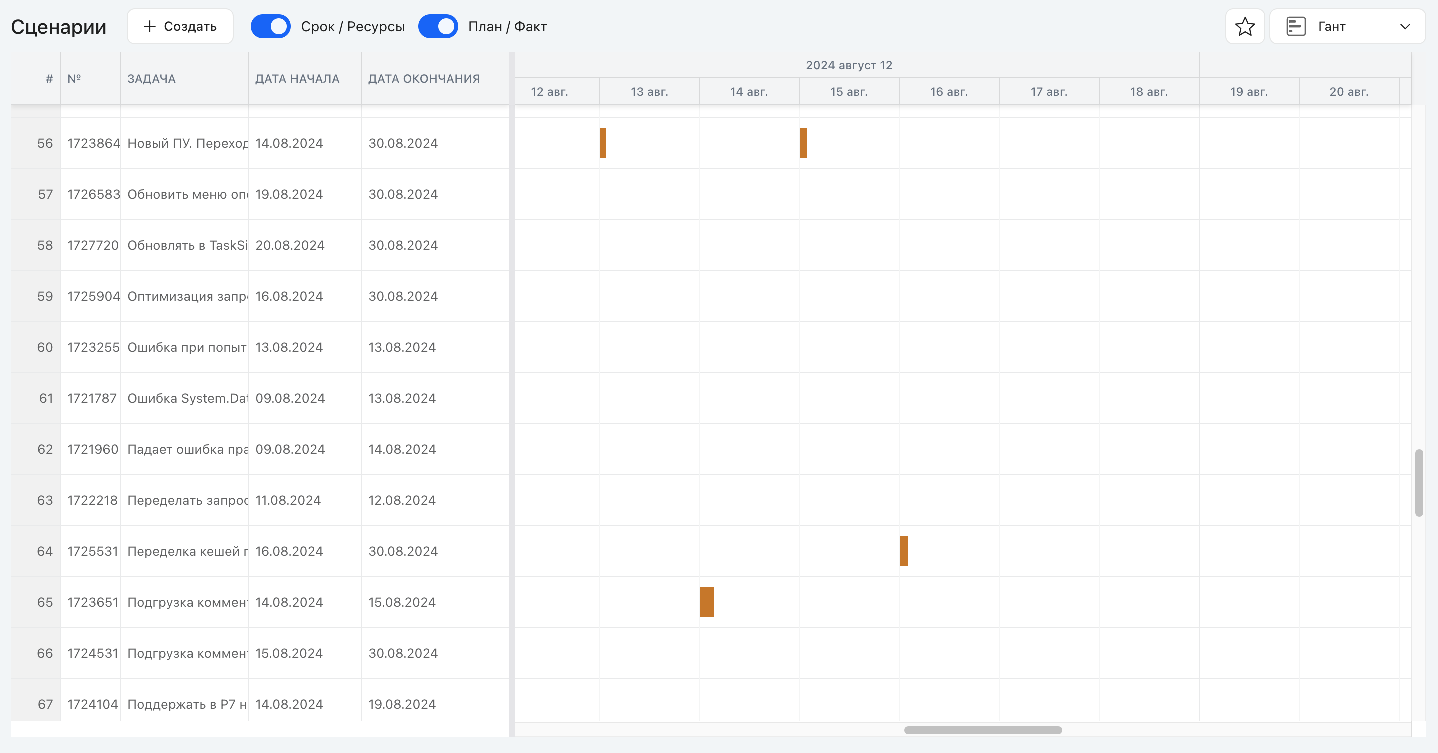This screenshot has width=1438, height=753.
Task: Click the panel splitter between table and chart
Action: click(511, 394)
